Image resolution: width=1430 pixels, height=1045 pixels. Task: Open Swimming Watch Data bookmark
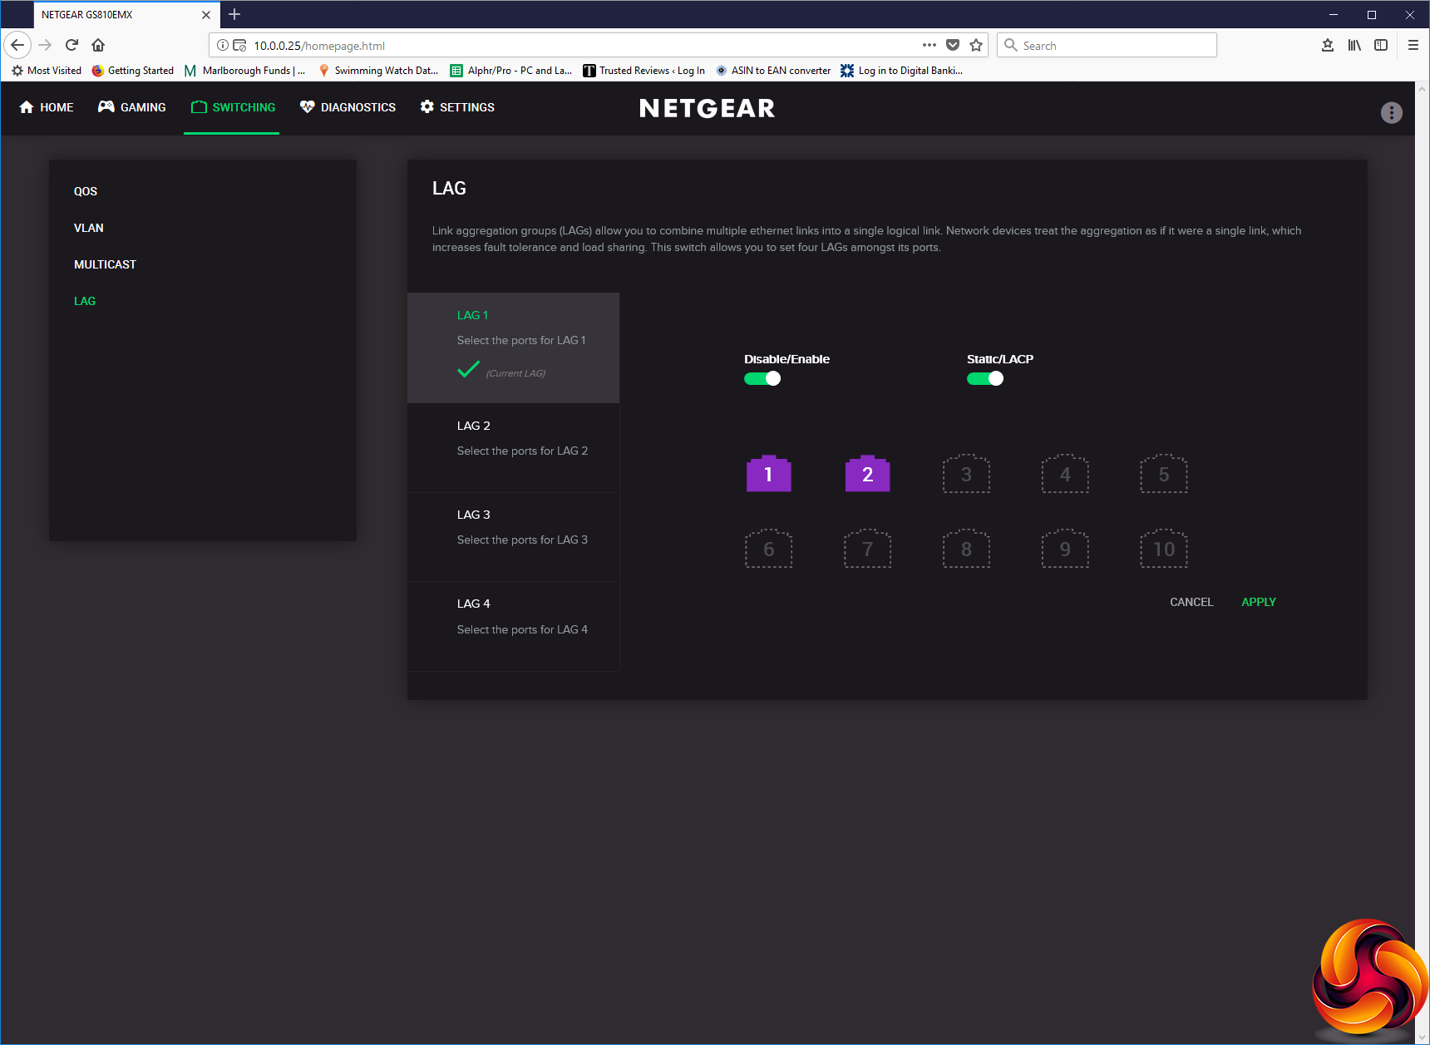coord(378,71)
